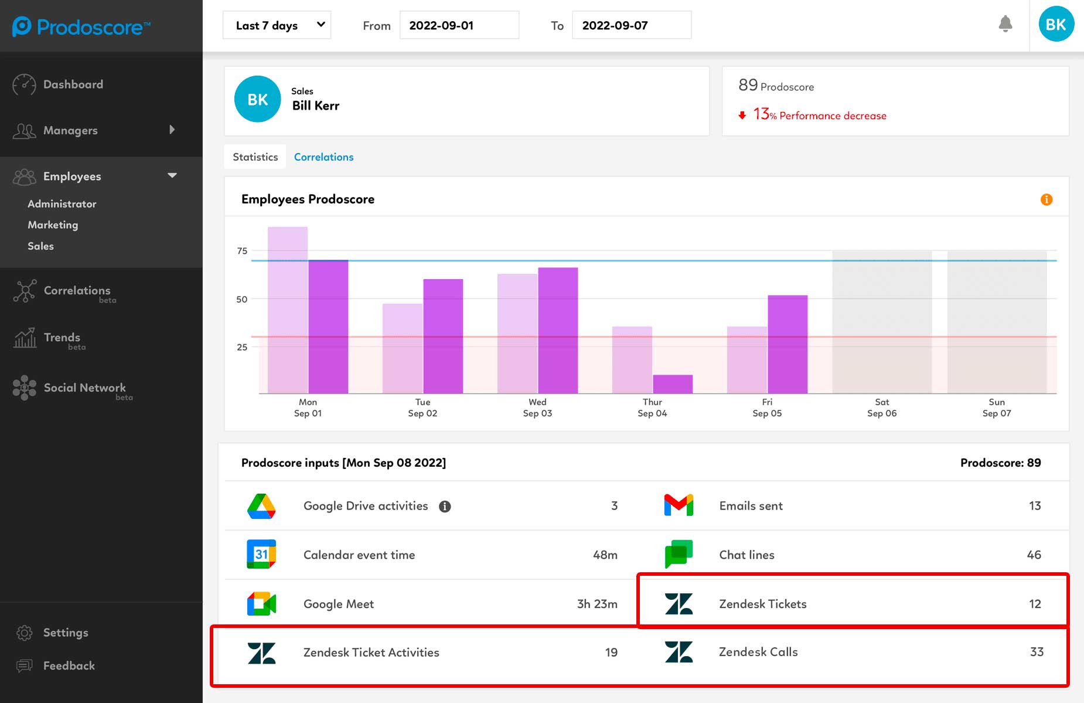Screen dimensions: 1084x703
Task: Open the BK user avatar menu
Action: click(x=1056, y=24)
